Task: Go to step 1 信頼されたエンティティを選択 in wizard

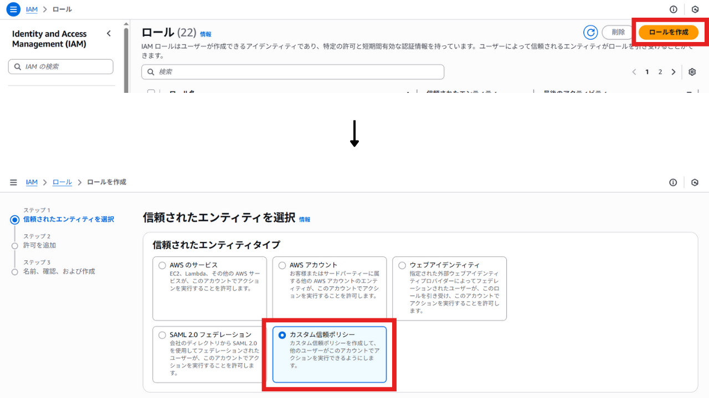Action: [69, 219]
